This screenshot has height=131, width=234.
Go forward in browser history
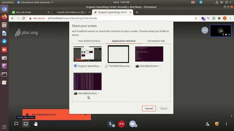(18, 18)
